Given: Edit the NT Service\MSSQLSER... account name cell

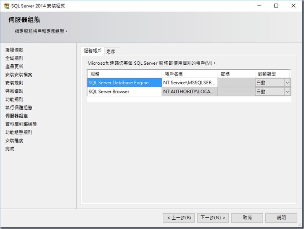Looking at the screenshot, I should tap(189, 83).
